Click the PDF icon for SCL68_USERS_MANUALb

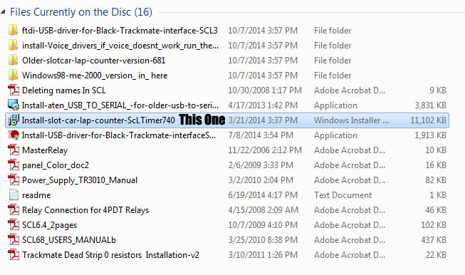(x=14, y=239)
